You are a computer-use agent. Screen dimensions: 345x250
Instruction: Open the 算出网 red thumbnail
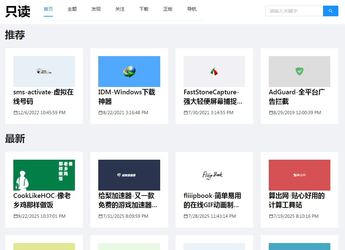tap(299, 175)
